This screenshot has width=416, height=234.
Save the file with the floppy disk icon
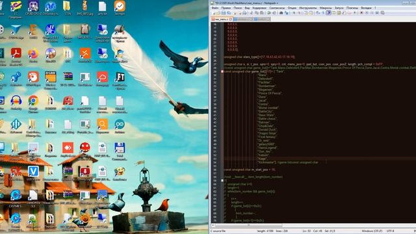[x=224, y=13]
